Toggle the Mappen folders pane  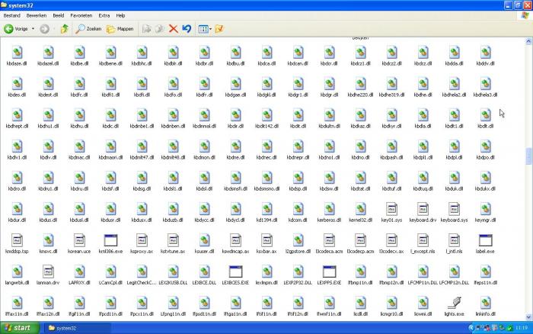pyautogui.click(x=120, y=29)
